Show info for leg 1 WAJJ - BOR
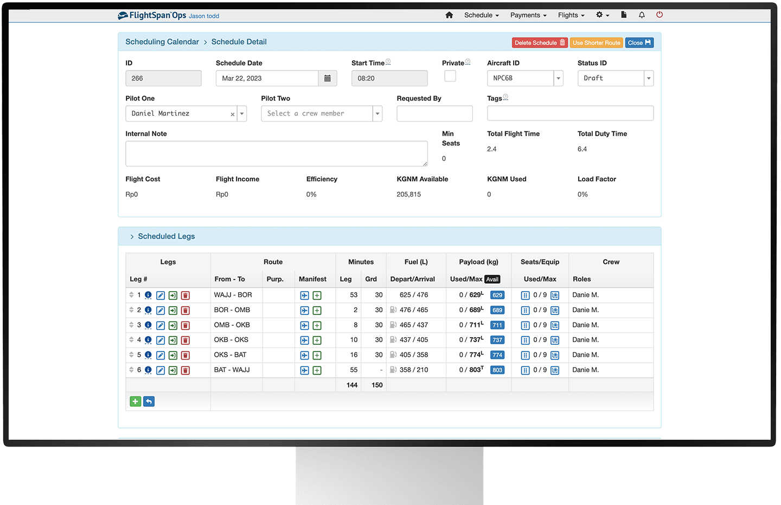Screen dimensions: 781x505 click(148, 295)
